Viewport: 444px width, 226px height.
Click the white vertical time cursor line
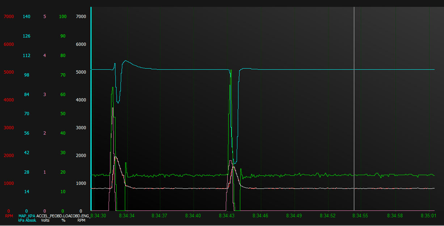[x=354, y=108]
